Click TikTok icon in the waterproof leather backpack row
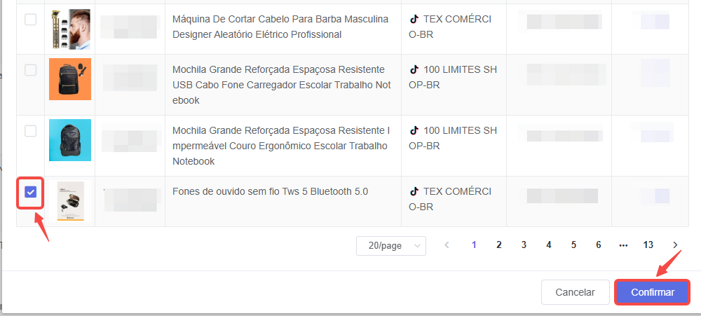The width and height of the screenshot is (701, 316). coord(414,131)
